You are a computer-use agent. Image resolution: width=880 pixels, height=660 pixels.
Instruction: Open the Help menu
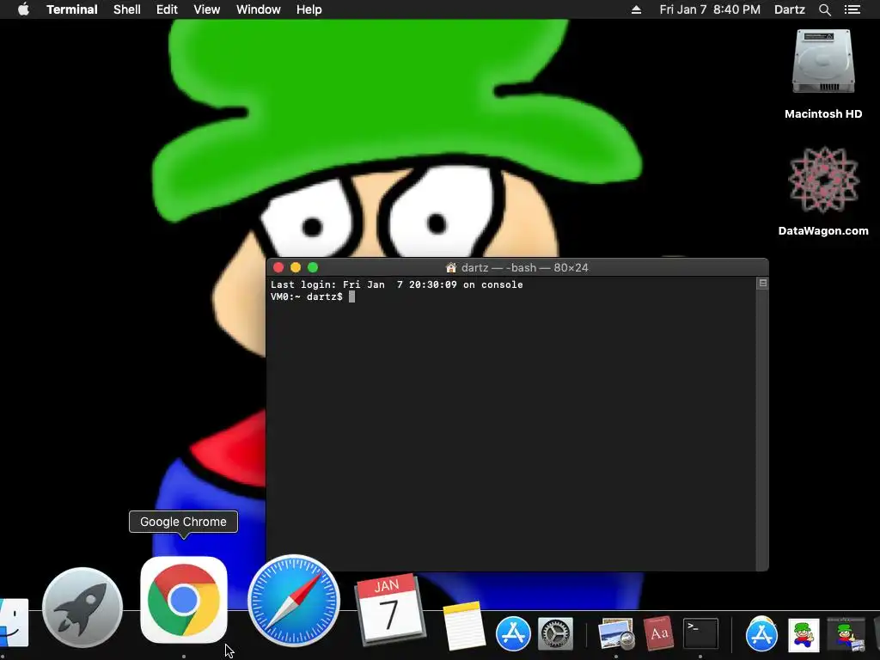(309, 9)
